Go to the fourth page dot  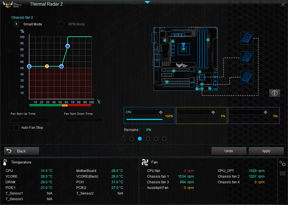pyautogui.click(x=148, y=139)
